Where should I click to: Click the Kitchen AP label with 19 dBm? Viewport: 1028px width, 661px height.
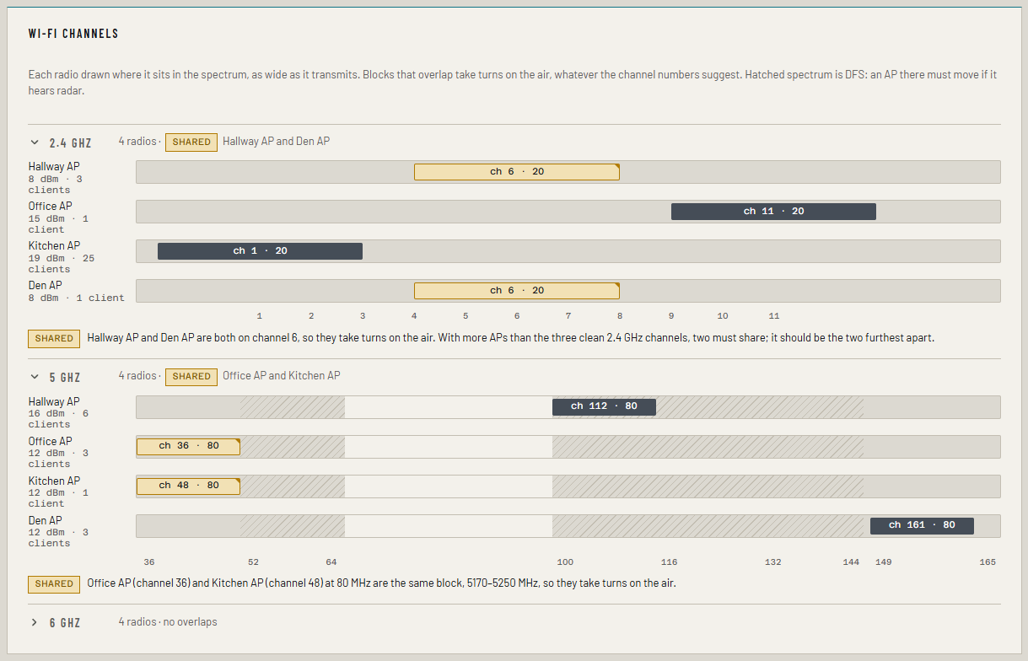click(55, 246)
